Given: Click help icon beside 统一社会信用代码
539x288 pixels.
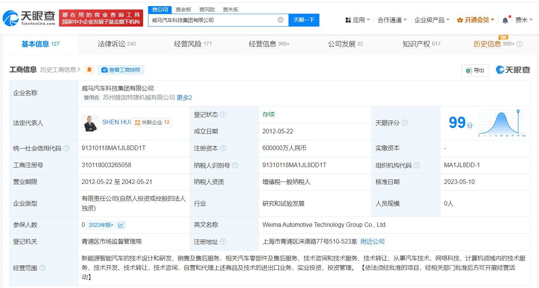Looking at the screenshot, I should pyautogui.click(x=67, y=149).
